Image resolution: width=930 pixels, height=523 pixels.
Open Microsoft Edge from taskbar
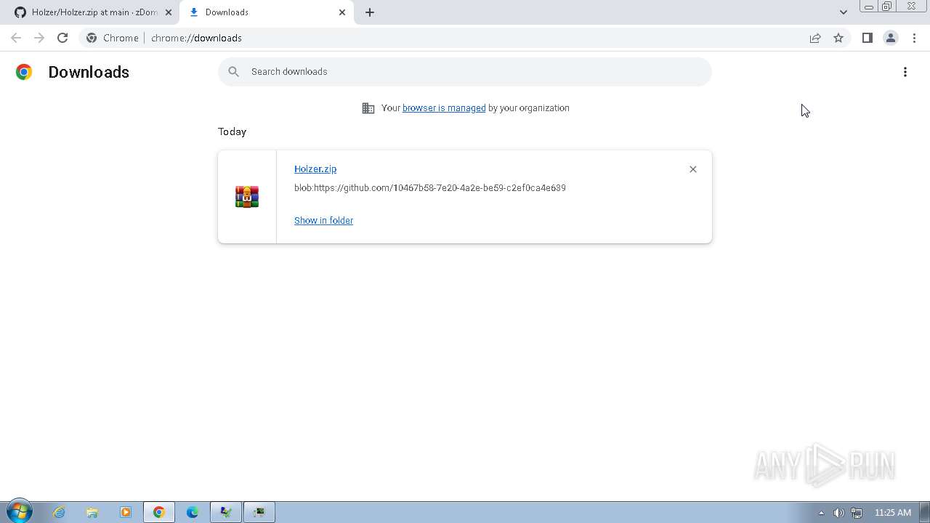coord(193,512)
